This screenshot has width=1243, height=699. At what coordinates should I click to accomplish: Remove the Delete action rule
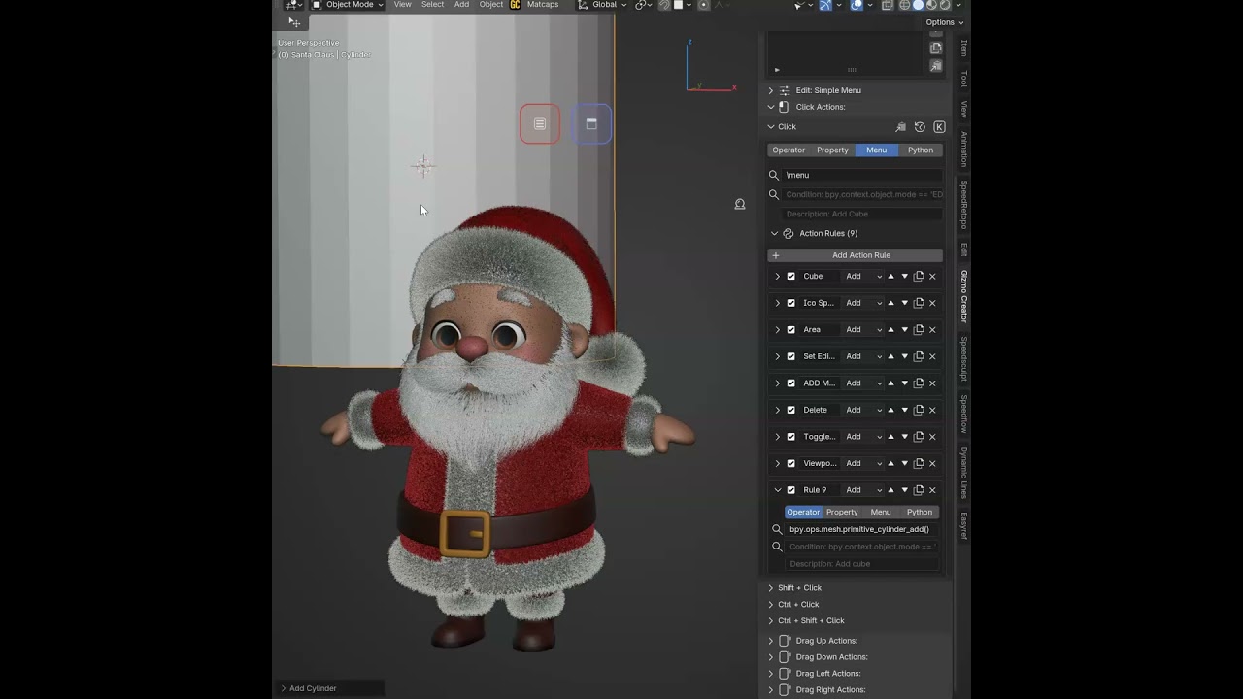point(932,411)
